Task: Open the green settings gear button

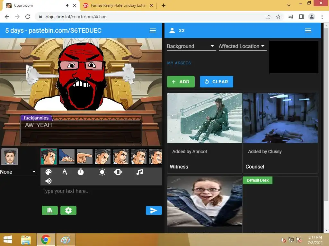Action: (x=68, y=210)
